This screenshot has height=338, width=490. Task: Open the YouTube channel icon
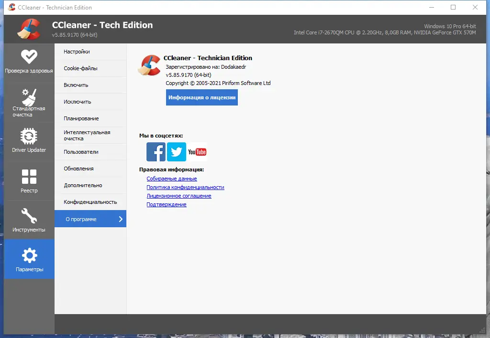point(197,151)
